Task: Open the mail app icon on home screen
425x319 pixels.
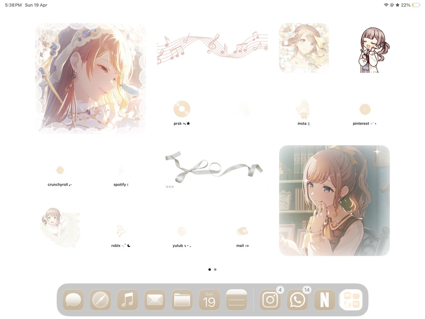Action: pos(243,231)
